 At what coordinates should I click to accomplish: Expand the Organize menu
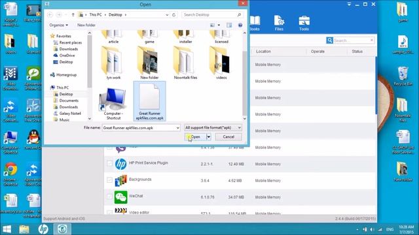[x=58, y=25]
